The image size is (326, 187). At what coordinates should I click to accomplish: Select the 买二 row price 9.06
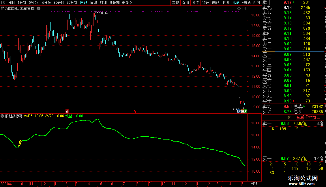coord(288,60)
